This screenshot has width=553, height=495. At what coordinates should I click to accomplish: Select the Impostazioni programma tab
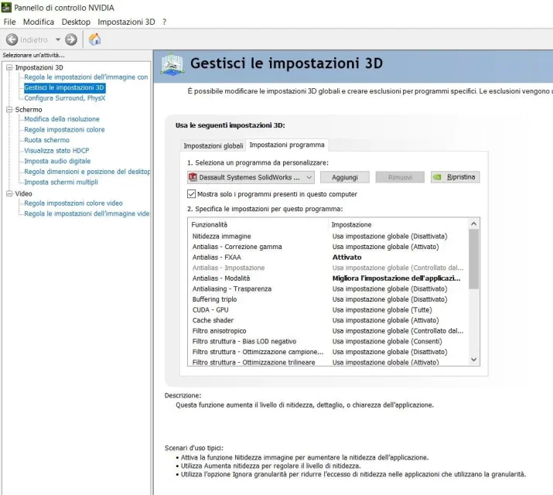[287, 145]
